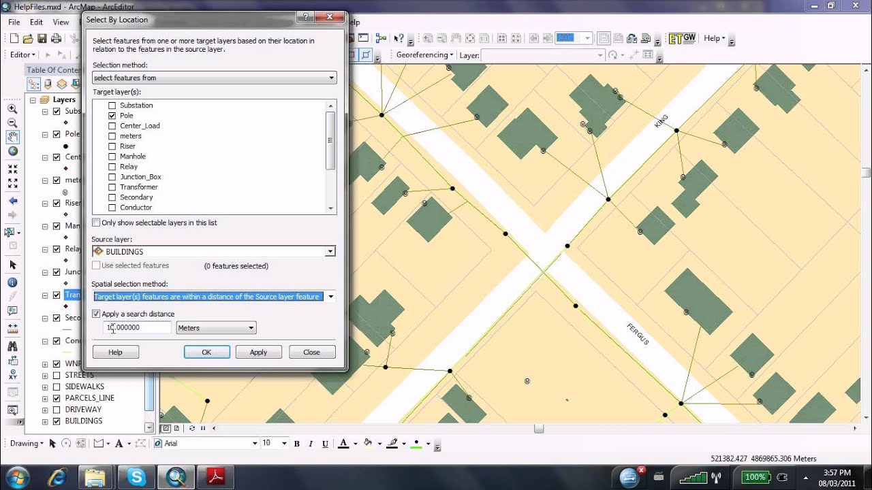Click Close in Select By Location dialog
The height and width of the screenshot is (490, 872).
pyautogui.click(x=312, y=352)
